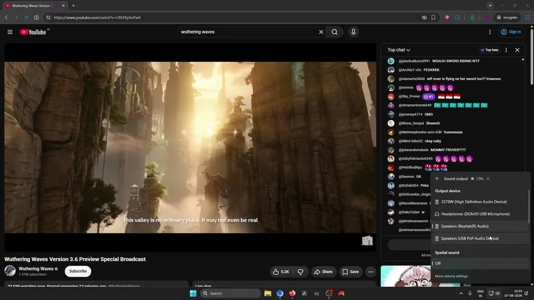This screenshot has height=300, width=534.
Task: Open the YouTube guide hamburger menu
Action: point(10,32)
